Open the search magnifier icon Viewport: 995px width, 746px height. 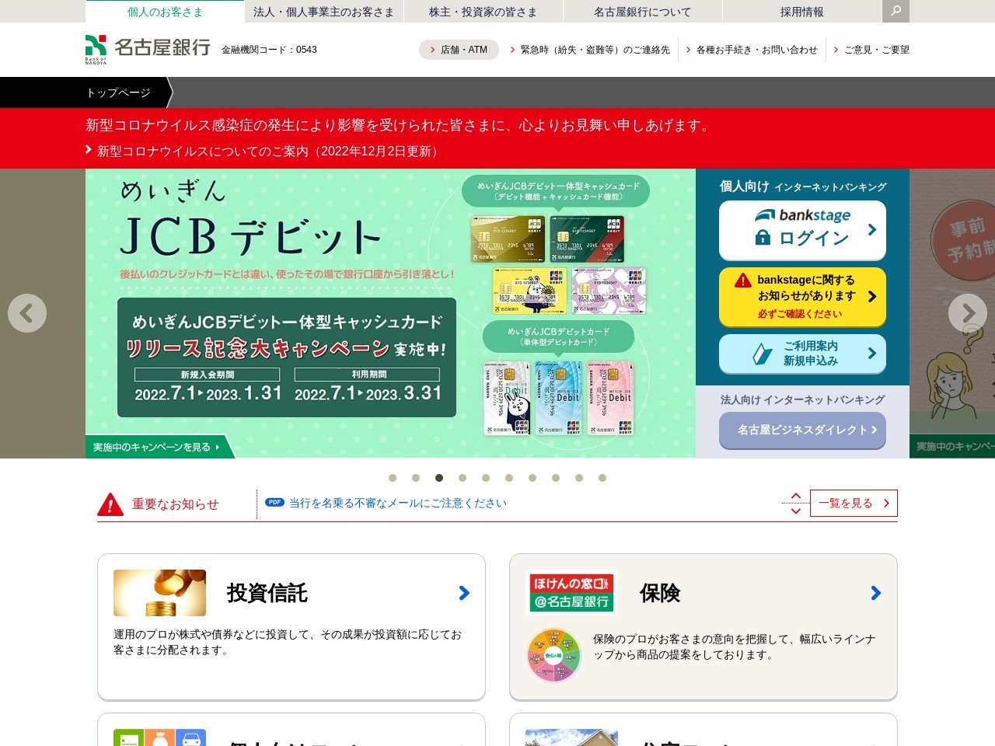895,11
